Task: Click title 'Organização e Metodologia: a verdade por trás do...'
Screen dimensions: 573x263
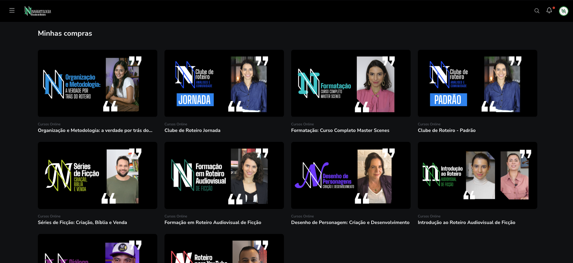Action: point(95,130)
